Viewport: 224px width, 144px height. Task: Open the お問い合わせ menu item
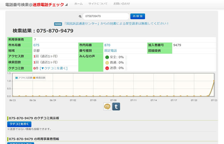pyautogui.click(x=122, y=4)
